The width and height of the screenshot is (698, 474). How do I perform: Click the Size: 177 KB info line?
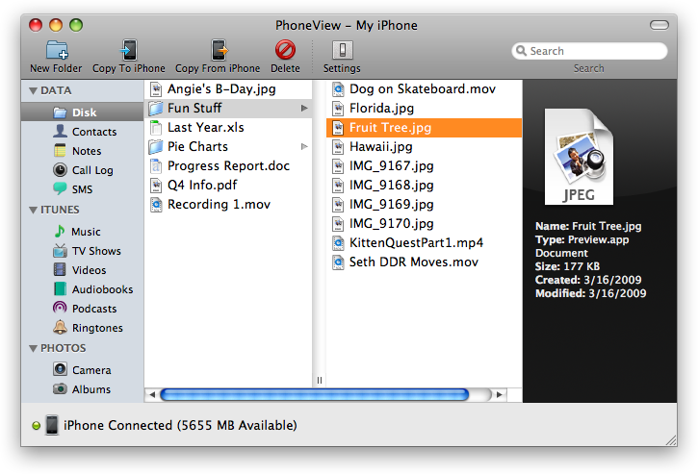click(x=567, y=266)
